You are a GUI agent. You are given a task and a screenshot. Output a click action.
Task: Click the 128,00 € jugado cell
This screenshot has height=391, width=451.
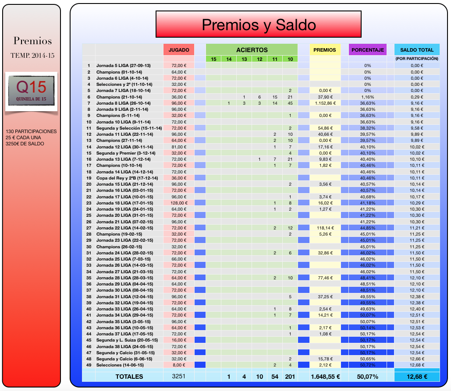(179, 203)
